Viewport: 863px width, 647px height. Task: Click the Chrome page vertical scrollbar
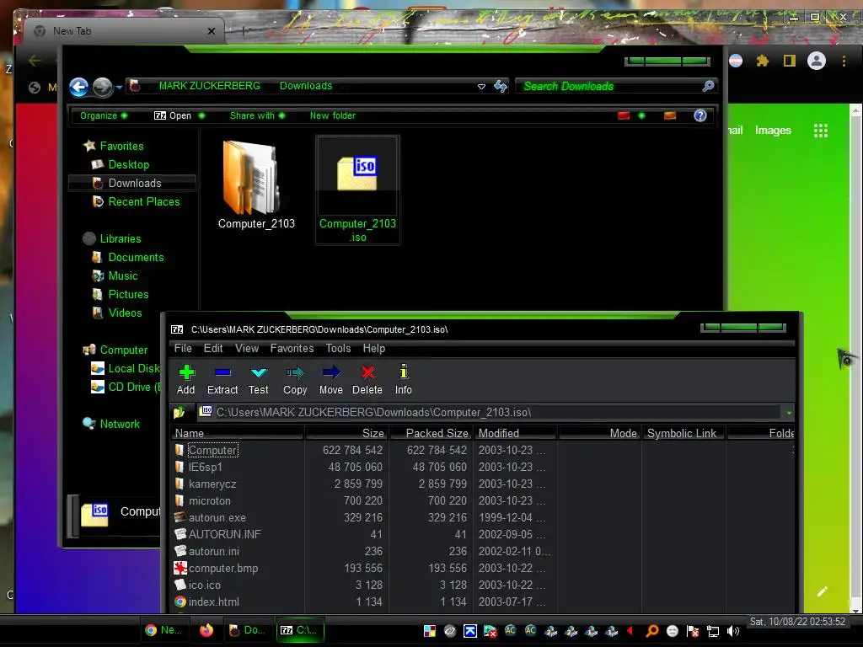coord(855,359)
